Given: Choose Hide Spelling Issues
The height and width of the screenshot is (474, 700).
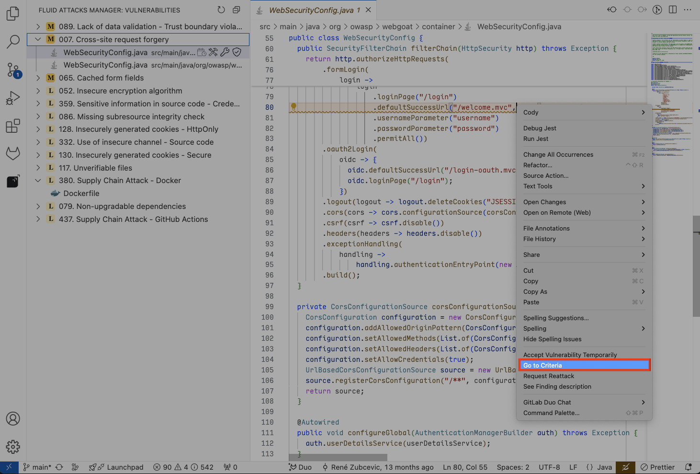Looking at the screenshot, I should [x=584, y=339].
